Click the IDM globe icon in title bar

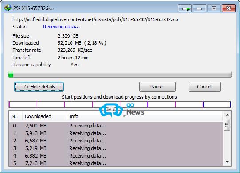tap(8, 8)
